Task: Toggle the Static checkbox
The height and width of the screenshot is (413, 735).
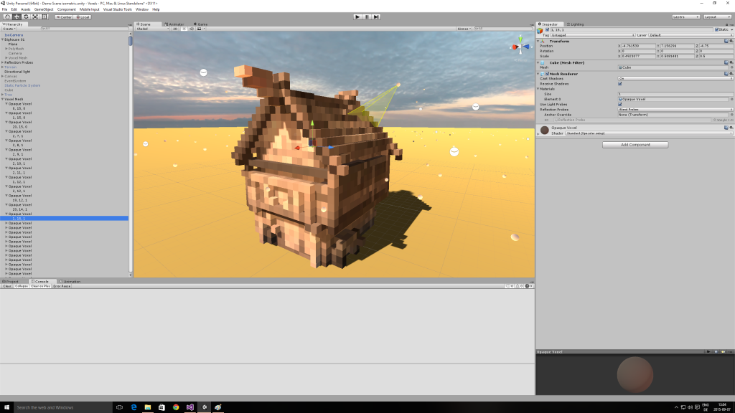Action: 716,29
